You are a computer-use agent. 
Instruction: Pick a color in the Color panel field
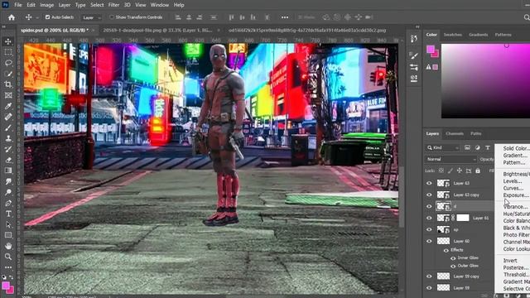click(485, 81)
